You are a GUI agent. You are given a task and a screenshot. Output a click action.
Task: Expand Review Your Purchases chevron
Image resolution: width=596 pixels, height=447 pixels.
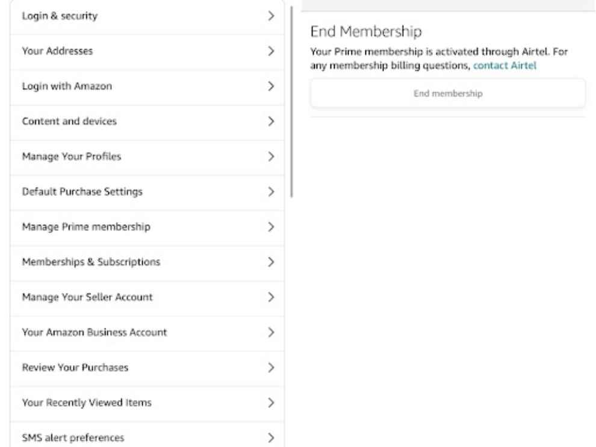[x=271, y=367]
